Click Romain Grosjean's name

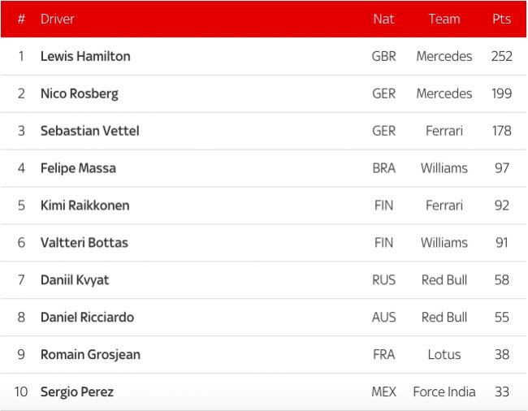click(90, 355)
